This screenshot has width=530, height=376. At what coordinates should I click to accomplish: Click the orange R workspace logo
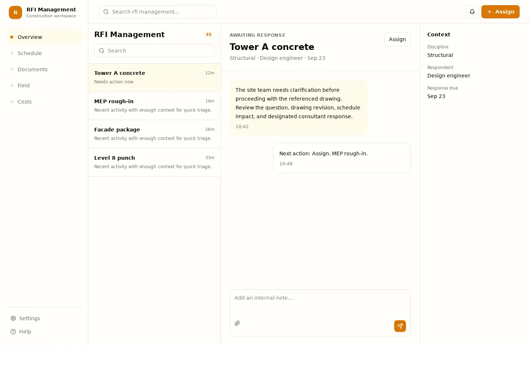[15, 12]
